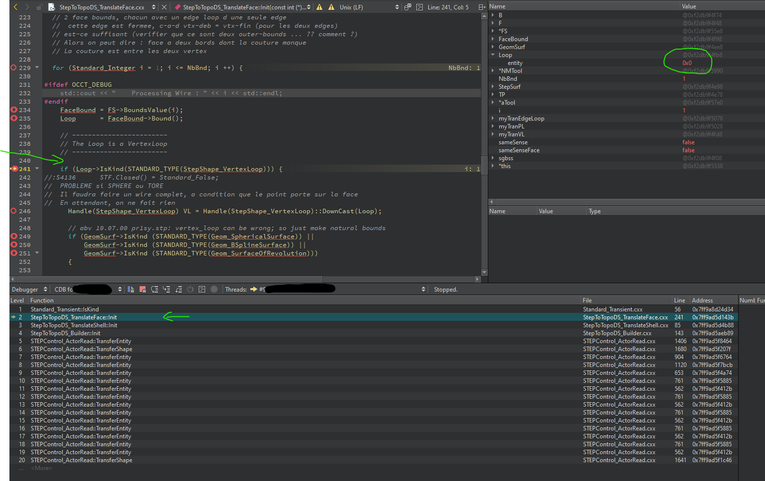Select StepToTopoDS_TranslateShell::Init stack frame

[x=74, y=325]
